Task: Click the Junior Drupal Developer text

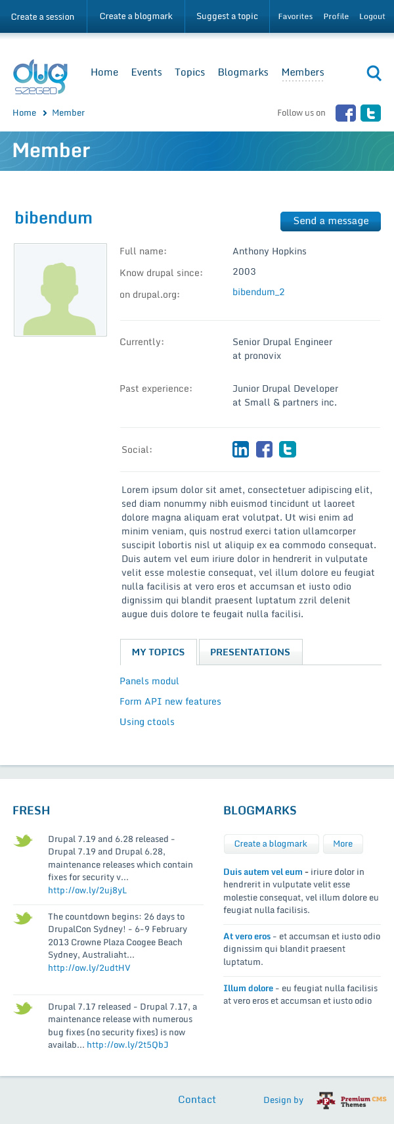Action: point(285,388)
